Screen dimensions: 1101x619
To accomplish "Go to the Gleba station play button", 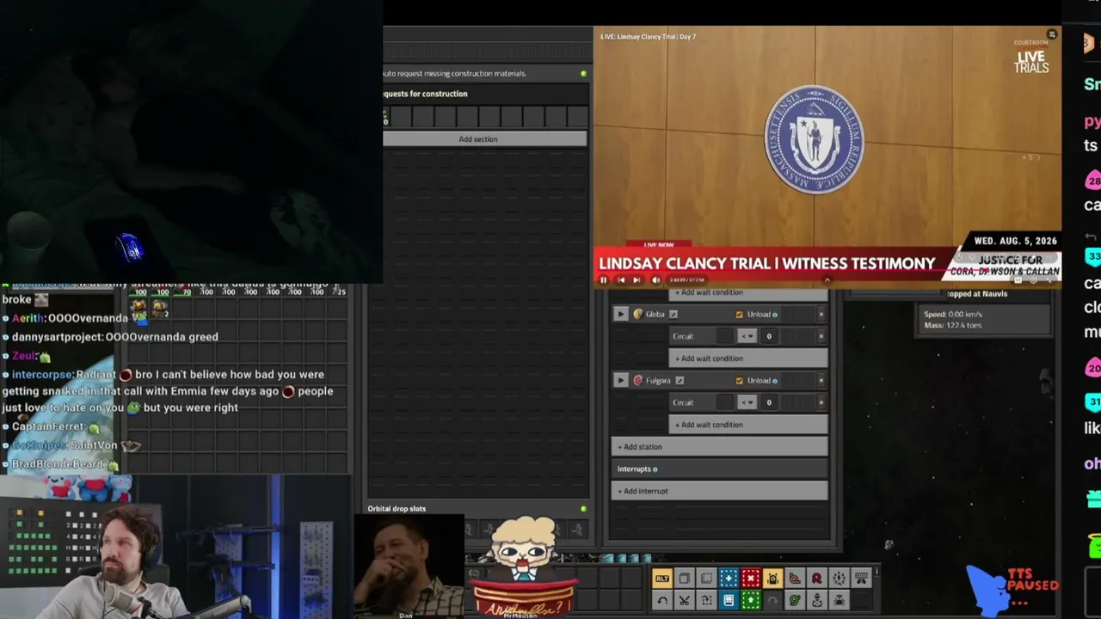I will pyautogui.click(x=621, y=314).
